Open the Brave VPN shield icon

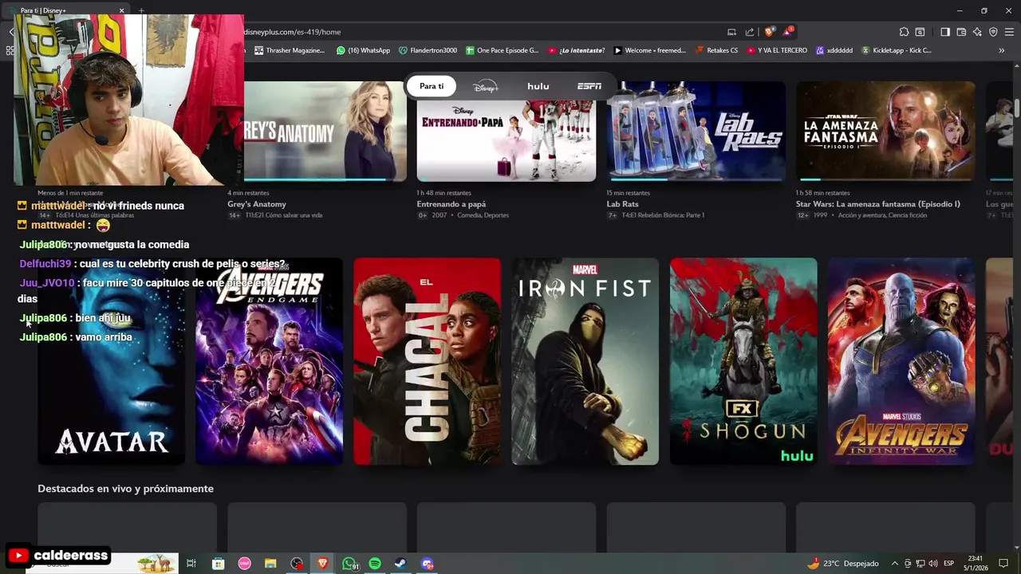(x=993, y=32)
